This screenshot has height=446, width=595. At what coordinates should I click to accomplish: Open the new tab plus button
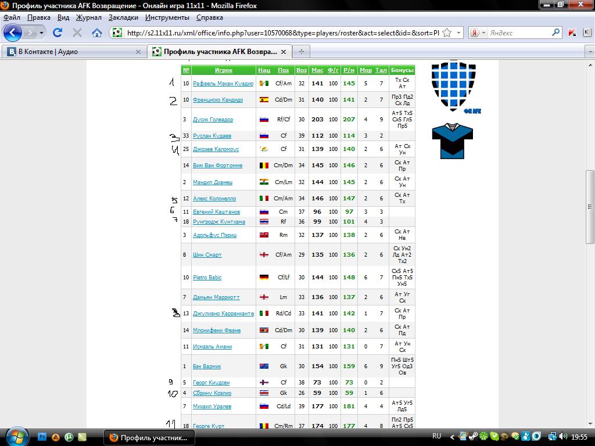click(301, 52)
